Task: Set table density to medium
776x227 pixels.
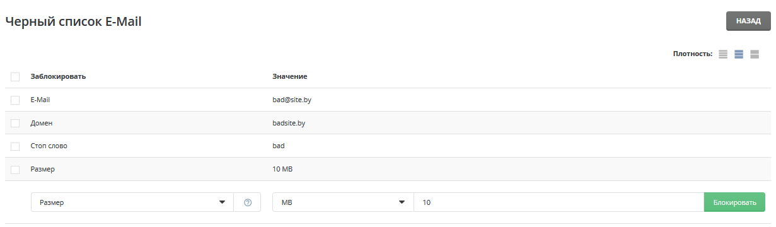Action: coord(739,55)
